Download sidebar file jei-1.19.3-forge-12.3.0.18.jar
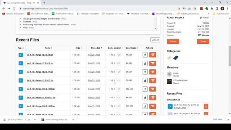The height and width of the screenshot is (130, 231). tap(206, 106)
